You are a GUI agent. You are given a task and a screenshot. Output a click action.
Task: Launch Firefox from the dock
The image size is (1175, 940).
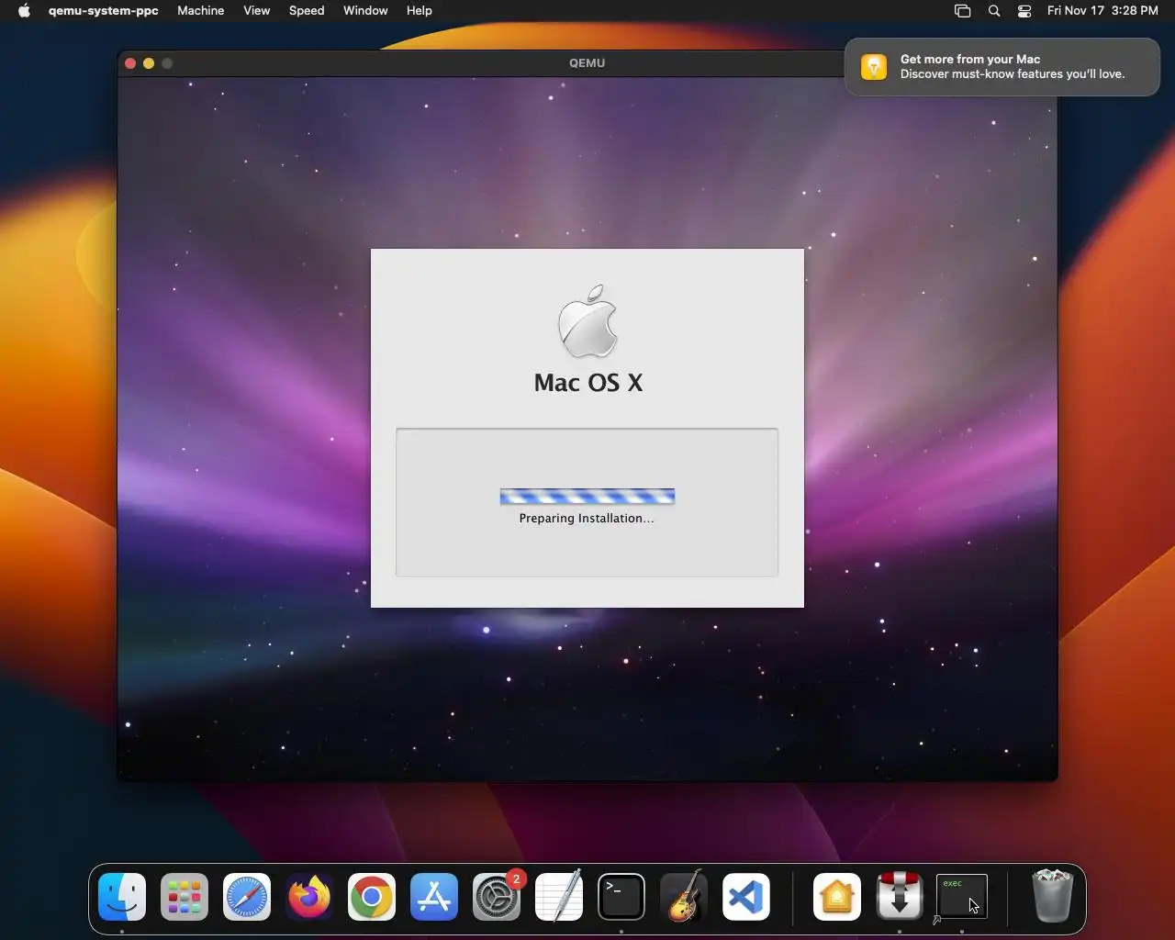point(309,897)
